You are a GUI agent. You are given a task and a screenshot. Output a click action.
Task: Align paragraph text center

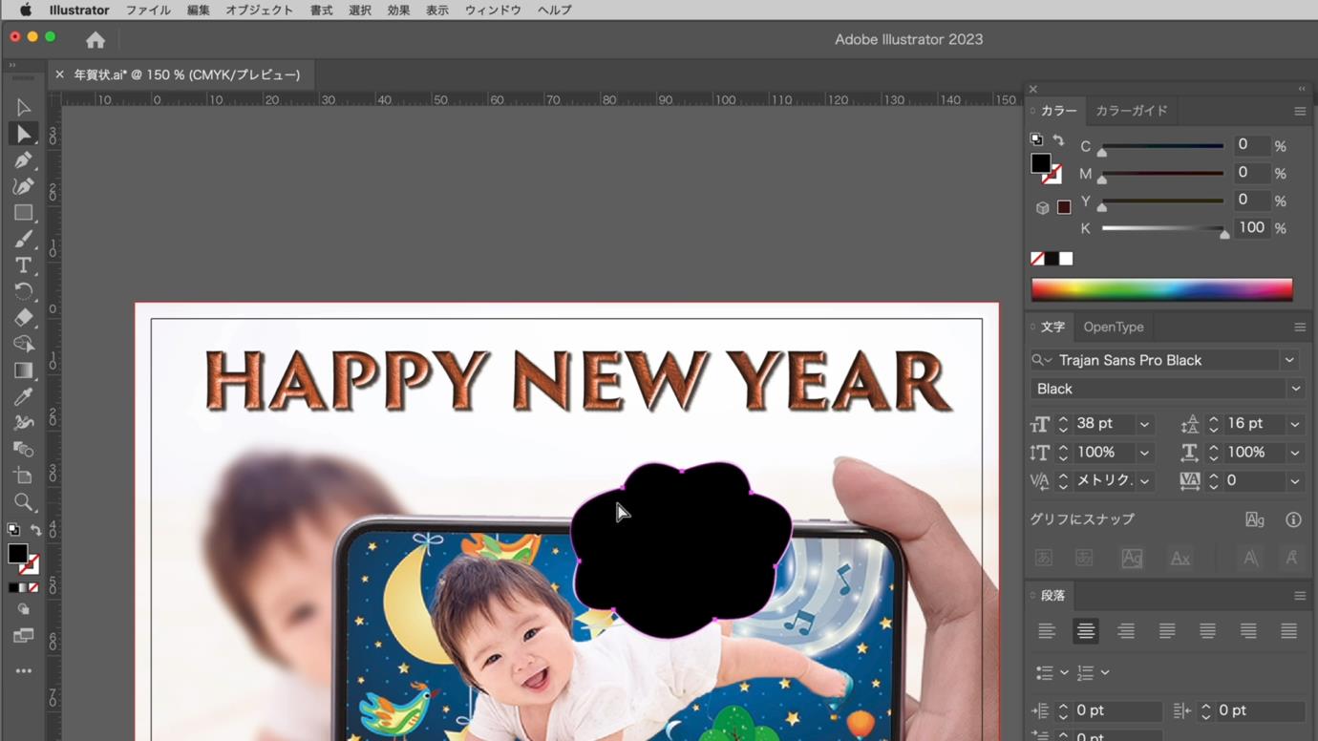(x=1086, y=631)
